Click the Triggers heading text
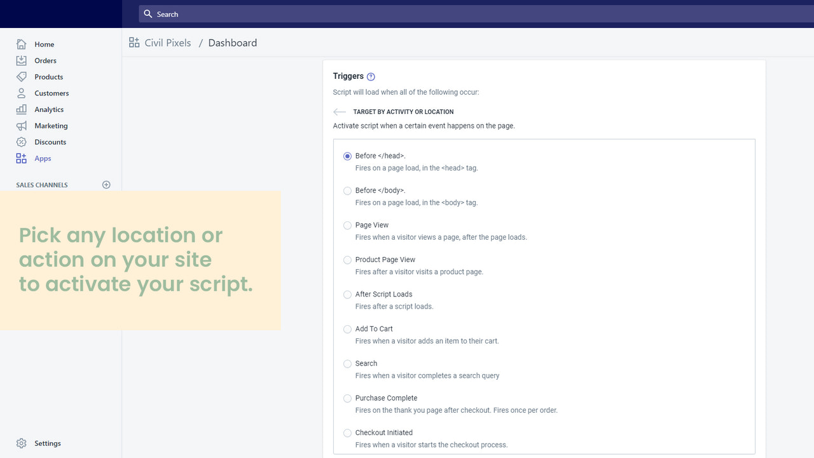The height and width of the screenshot is (458, 814). pos(348,76)
